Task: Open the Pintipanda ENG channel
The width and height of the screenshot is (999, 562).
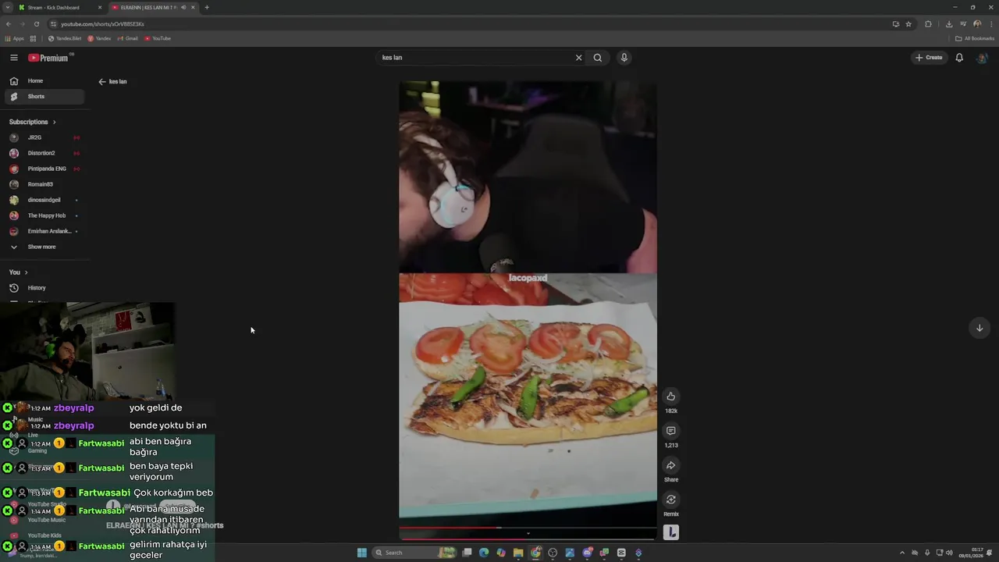Action: [44, 169]
